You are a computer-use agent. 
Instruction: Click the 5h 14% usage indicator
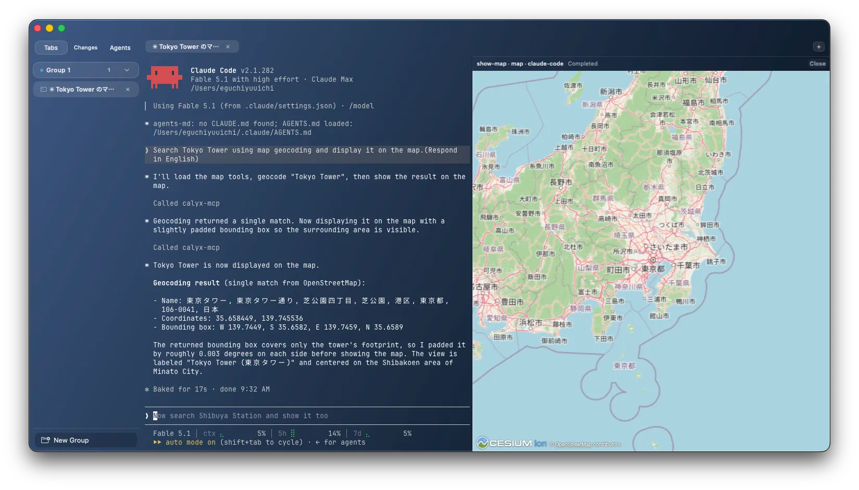click(x=309, y=433)
